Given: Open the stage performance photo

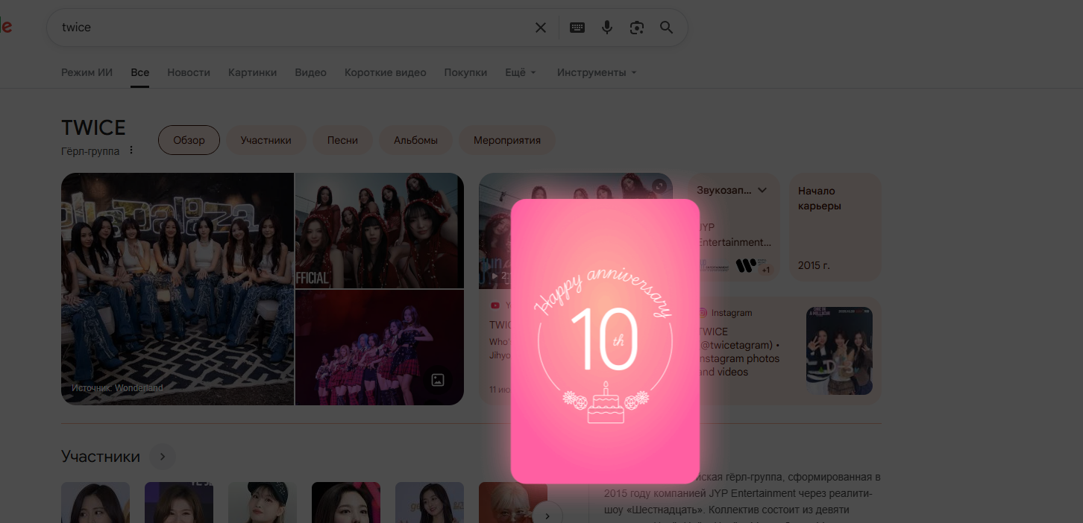Looking at the screenshot, I should [x=380, y=347].
